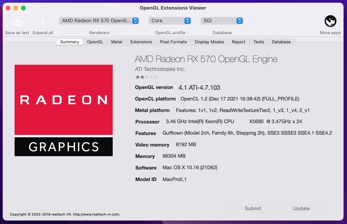
Task: Open the Report tab
Action: point(238,42)
